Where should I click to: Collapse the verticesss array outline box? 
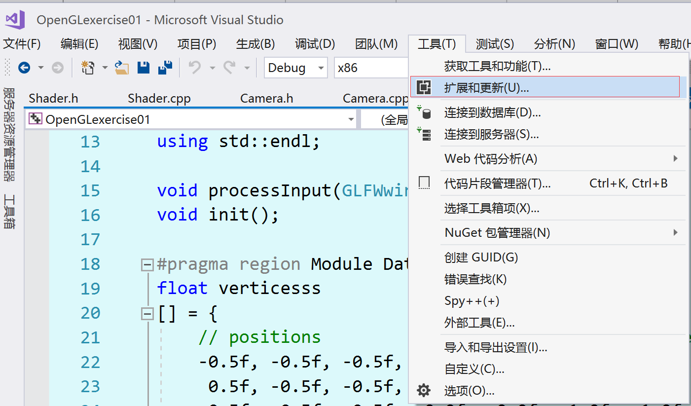147,314
